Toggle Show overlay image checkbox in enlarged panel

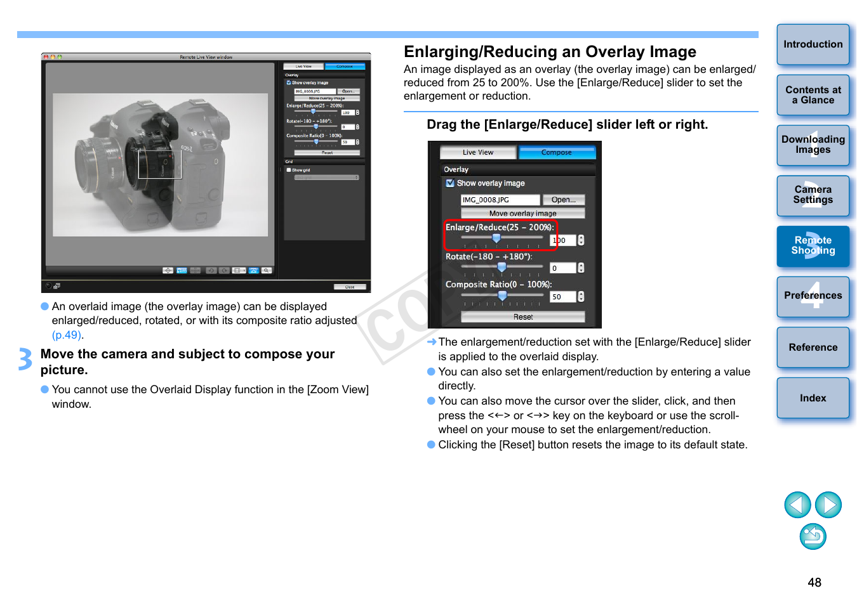pyautogui.click(x=450, y=183)
